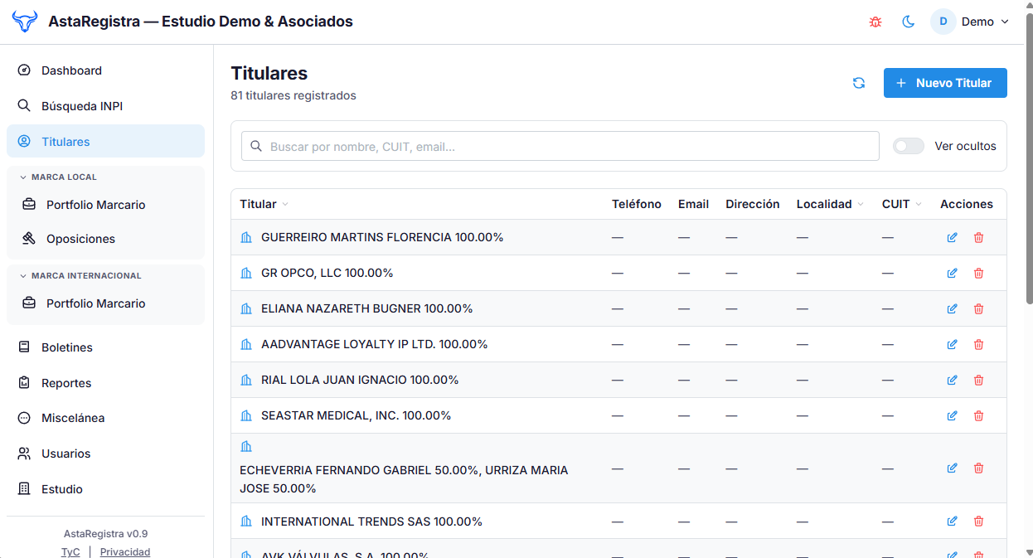Edit INTERNATIONAL TRENDS SAS titular

[x=952, y=521]
